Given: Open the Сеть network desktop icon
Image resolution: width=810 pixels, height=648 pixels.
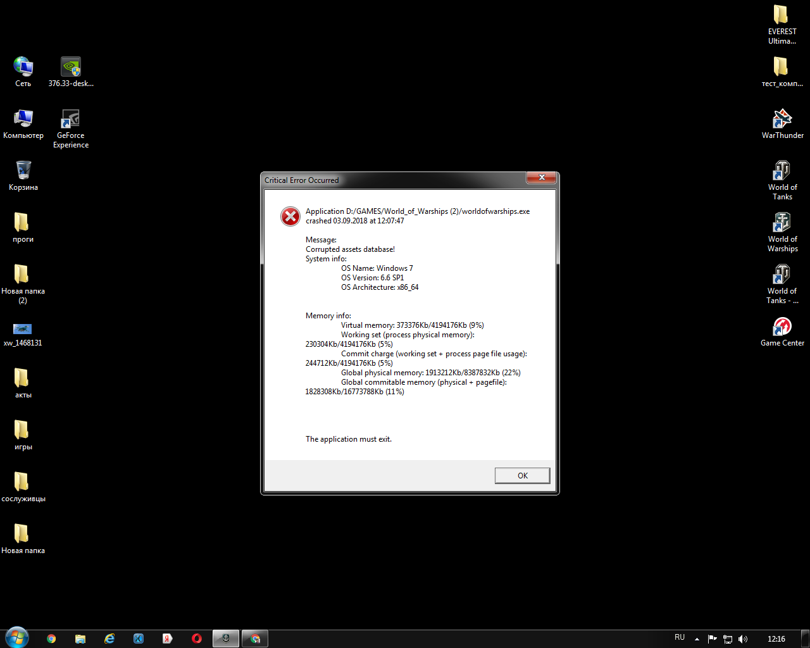Looking at the screenshot, I should (23, 72).
